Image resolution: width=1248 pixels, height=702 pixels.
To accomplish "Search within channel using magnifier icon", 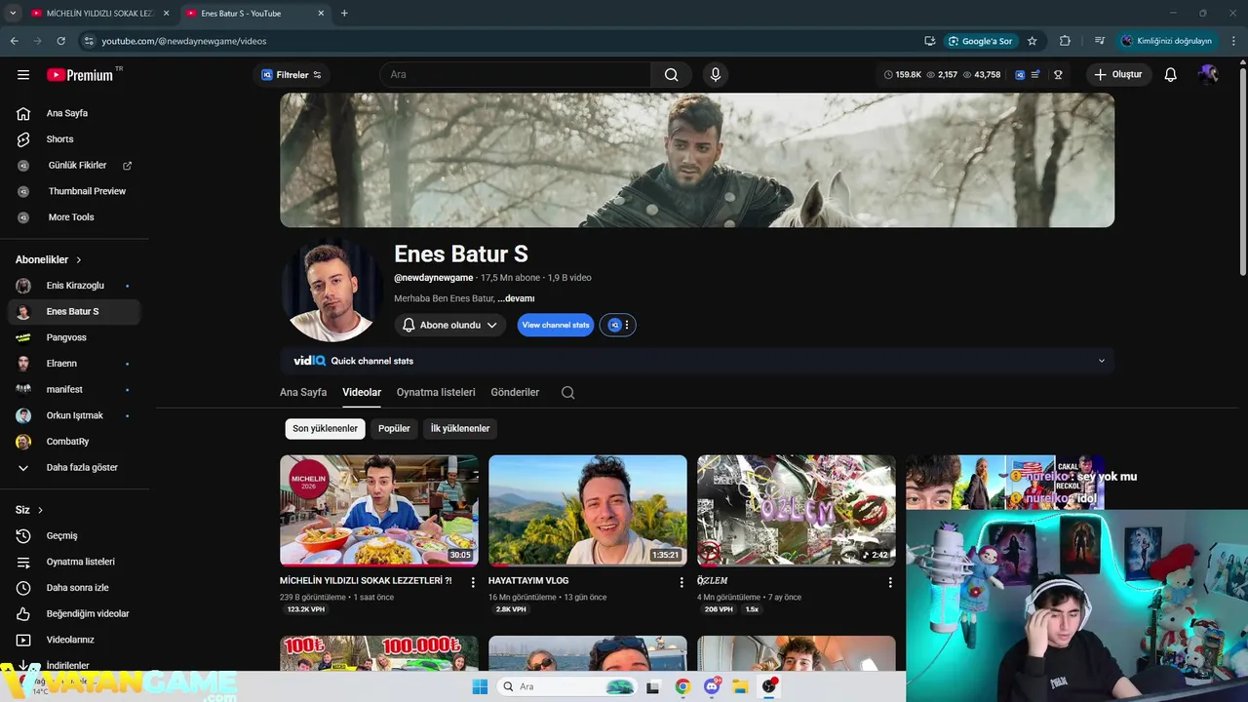I will tap(567, 393).
